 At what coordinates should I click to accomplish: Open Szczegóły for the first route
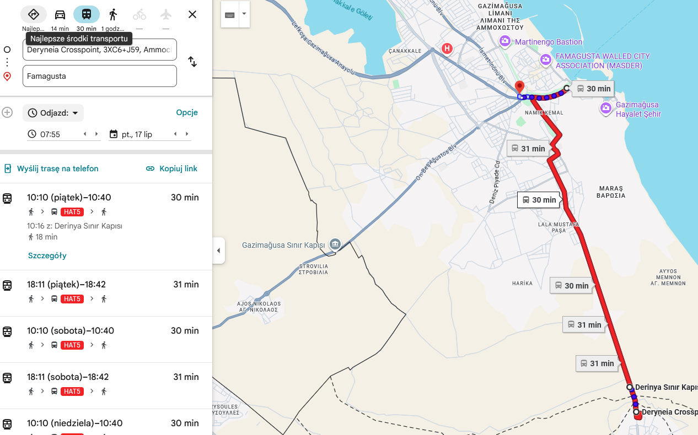point(47,255)
